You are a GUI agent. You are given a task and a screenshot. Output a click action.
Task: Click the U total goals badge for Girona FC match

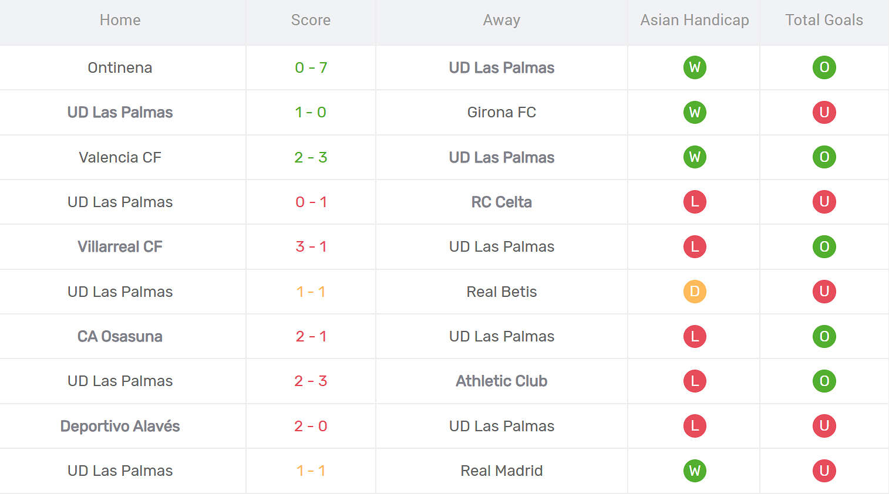click(x=824, y=112)
